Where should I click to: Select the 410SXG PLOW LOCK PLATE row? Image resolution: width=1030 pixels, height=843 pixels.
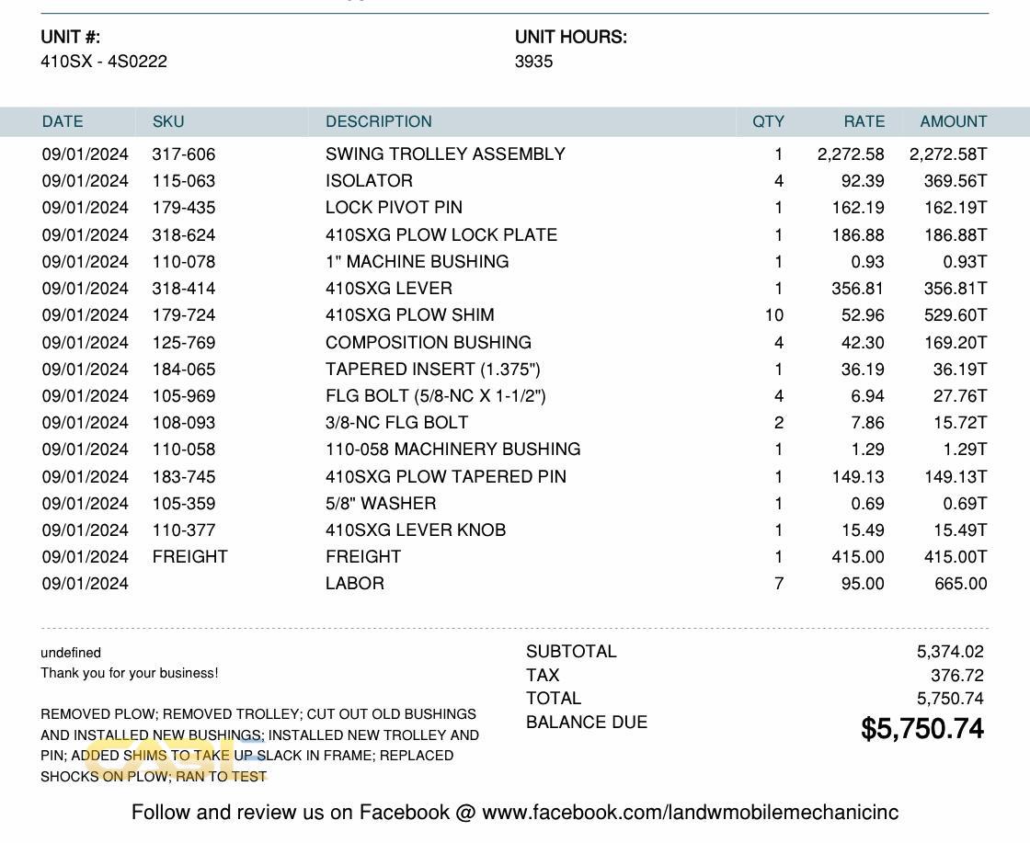[441, 235]
